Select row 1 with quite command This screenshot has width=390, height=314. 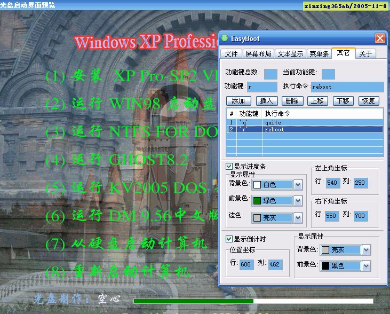coord(305,122)
